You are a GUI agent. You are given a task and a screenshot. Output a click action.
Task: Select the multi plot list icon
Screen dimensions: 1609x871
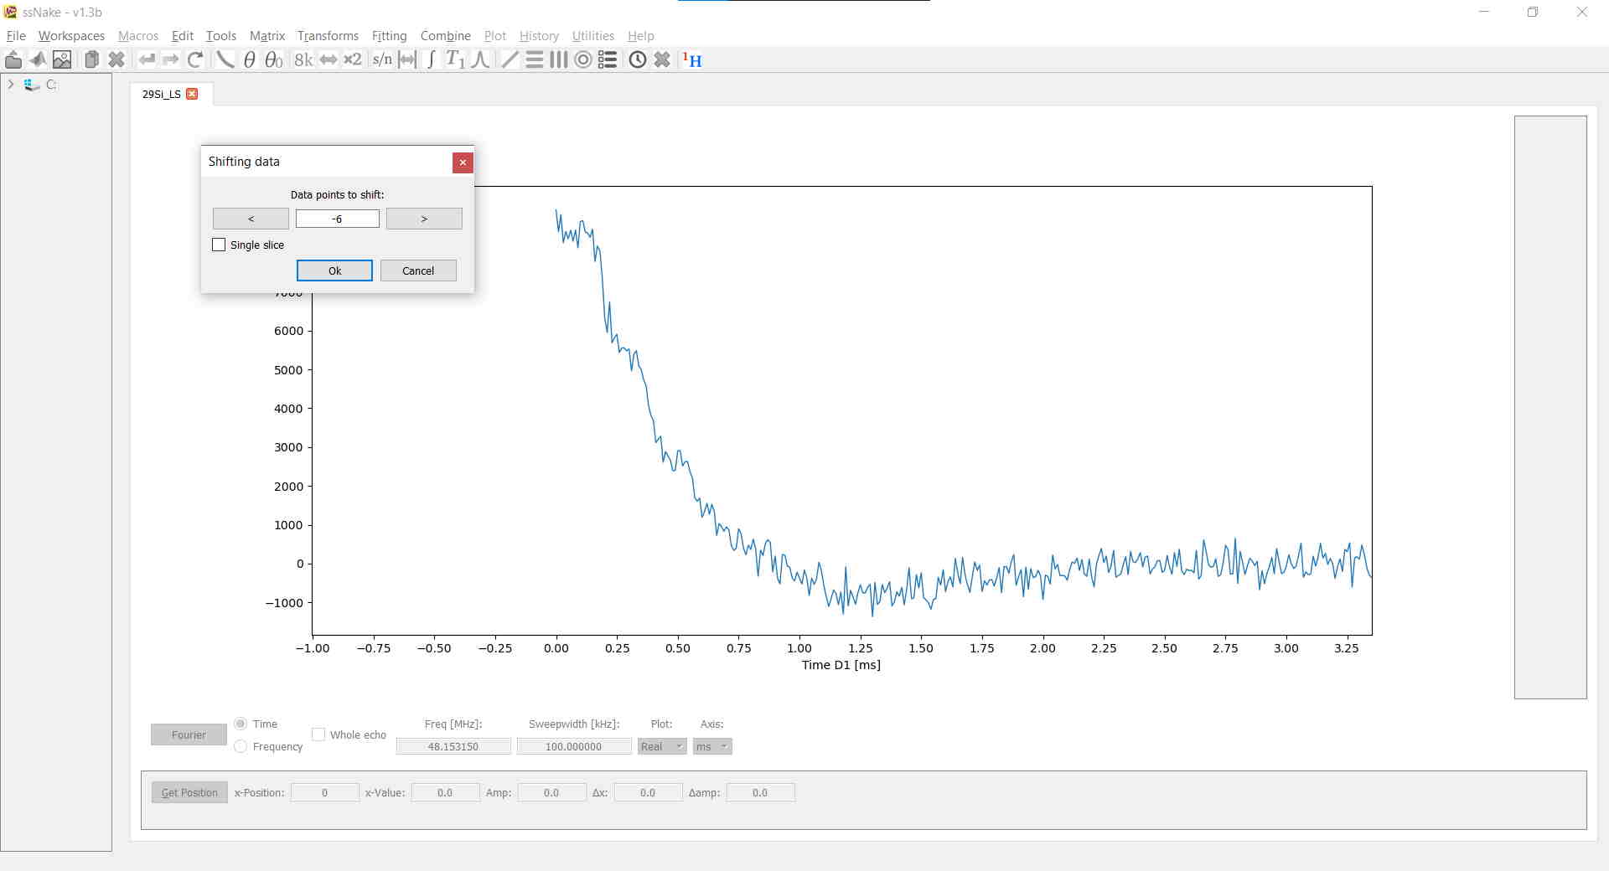608,59
